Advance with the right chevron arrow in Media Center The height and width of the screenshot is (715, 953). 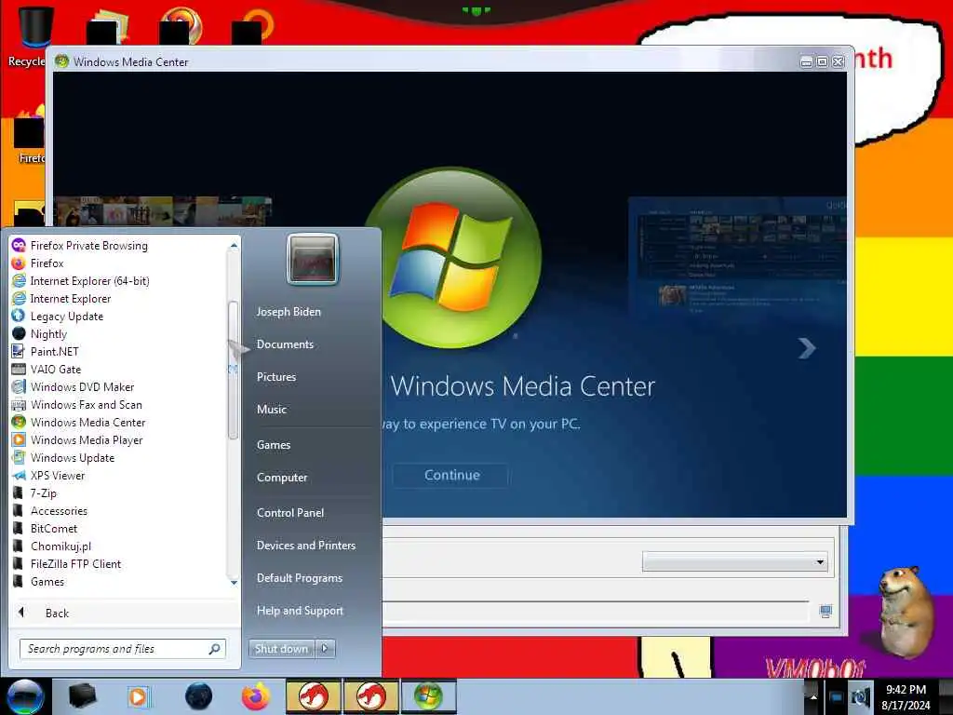click(807, 348)
